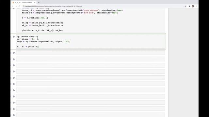Close the 08_sk_10 Jupyter Notebook tab
Screen dimensions: 209x117
35,3
